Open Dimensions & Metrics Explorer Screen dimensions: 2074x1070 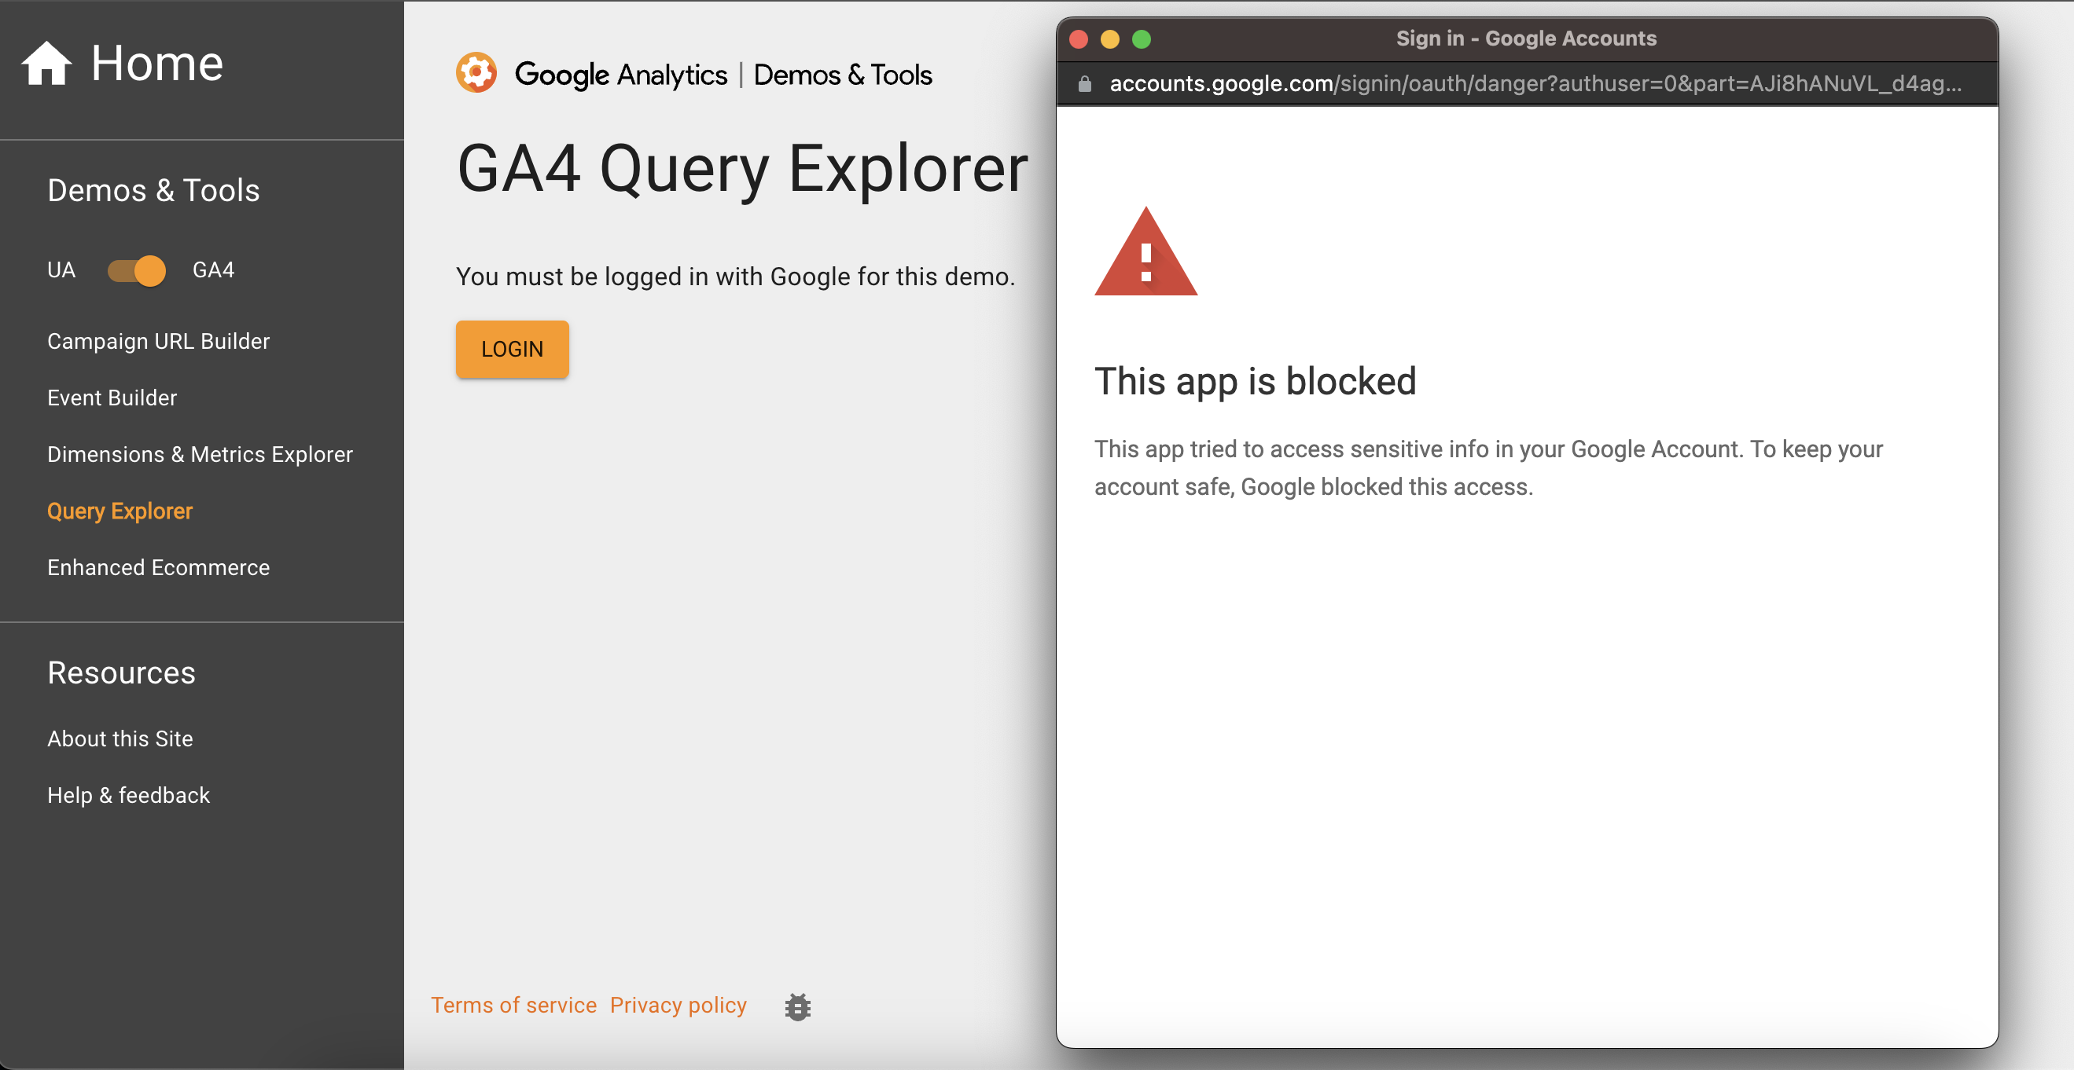200,454
